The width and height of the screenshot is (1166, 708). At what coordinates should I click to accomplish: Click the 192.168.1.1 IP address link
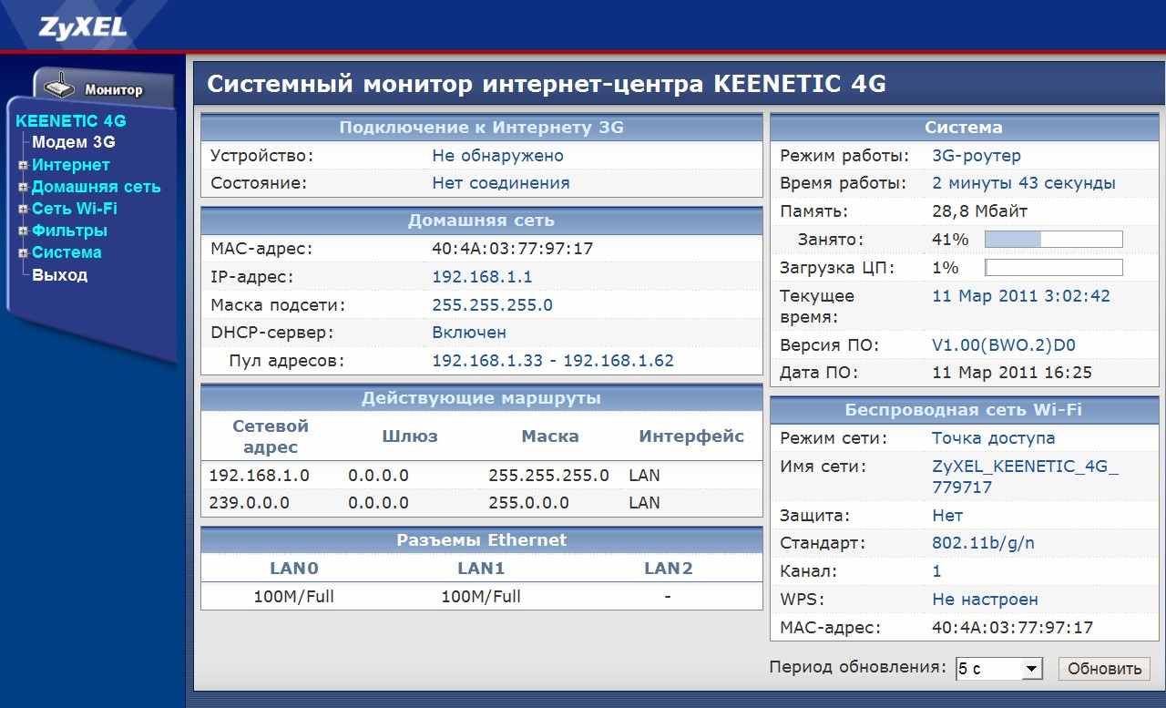coord(482,277)
